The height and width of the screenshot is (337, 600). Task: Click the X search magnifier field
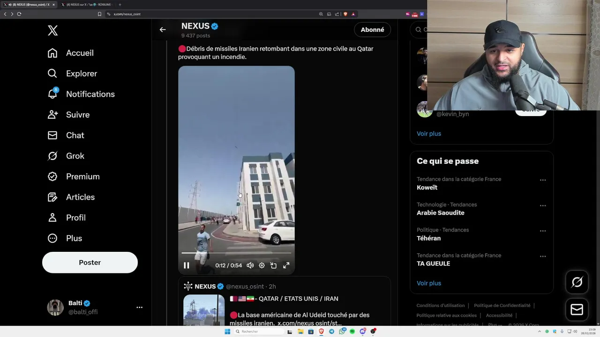pos(419,29)
